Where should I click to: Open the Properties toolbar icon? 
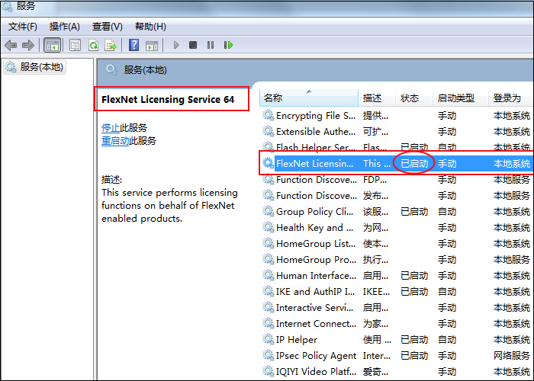75,45
